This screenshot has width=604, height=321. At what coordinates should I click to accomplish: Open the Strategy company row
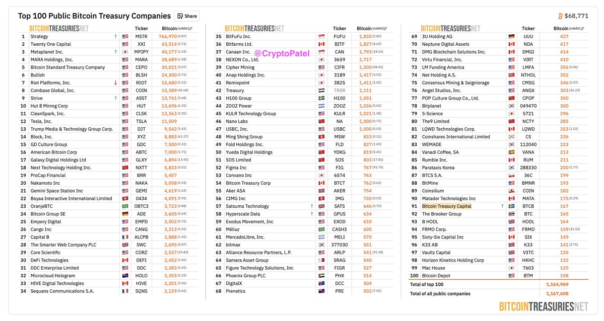tap(108, 37)
